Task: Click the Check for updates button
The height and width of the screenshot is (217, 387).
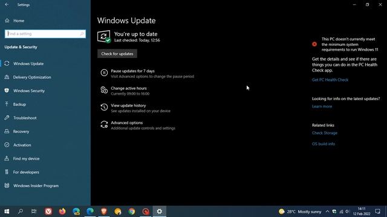Action: pos(117,54)
